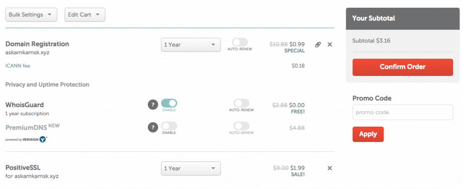463x189 pixels.
Task: Enable the PremiumDNS switch
Action: point(169,126)
